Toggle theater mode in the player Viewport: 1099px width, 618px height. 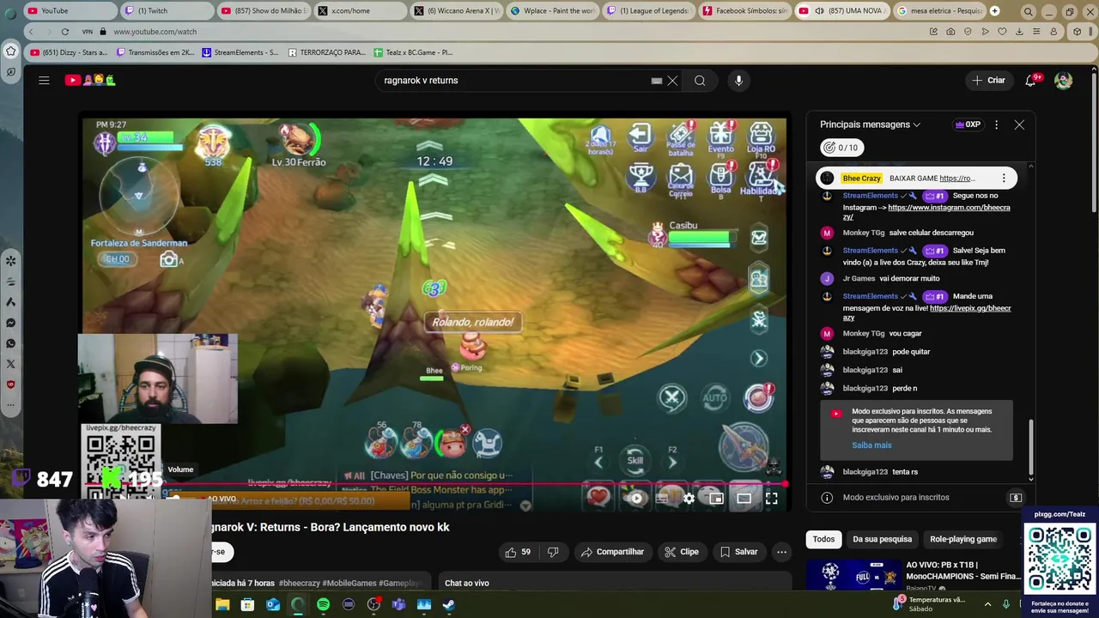point(744,498)
